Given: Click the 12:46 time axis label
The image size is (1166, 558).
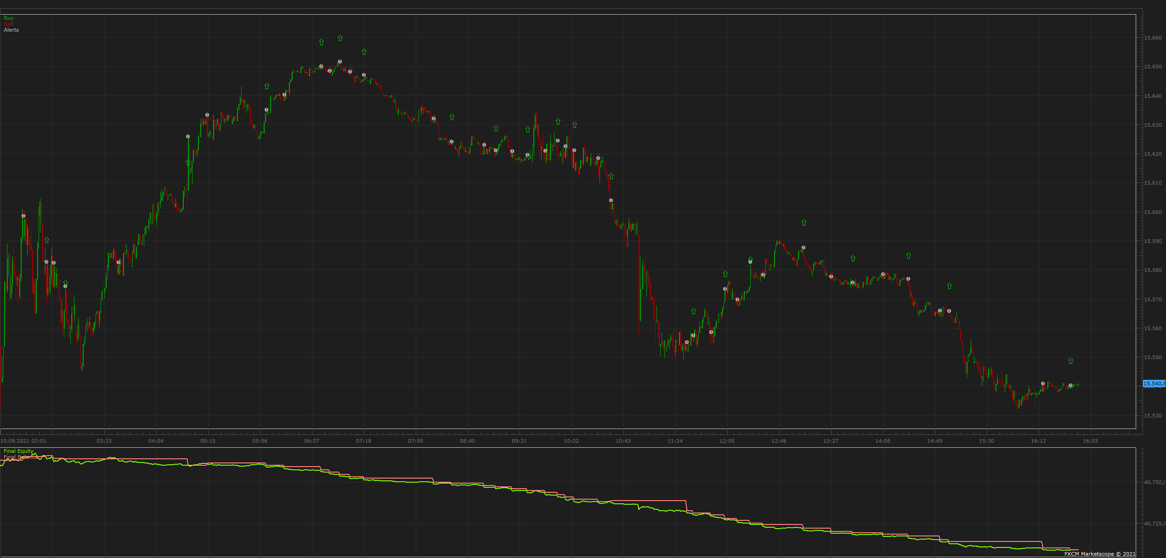Looking at the screenshot, I should coord(779,441).
